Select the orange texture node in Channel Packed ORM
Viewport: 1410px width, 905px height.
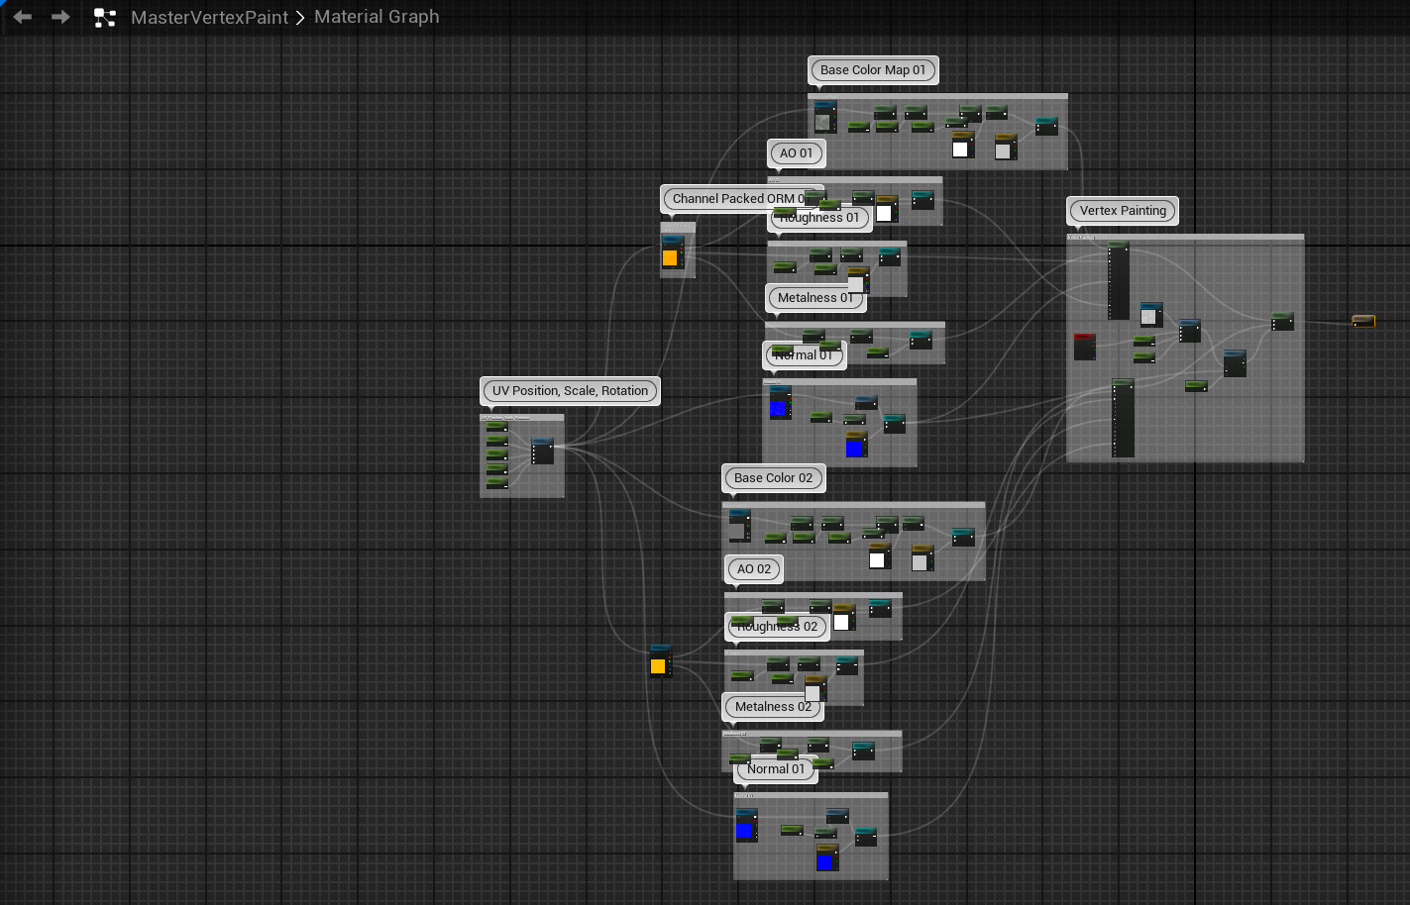(x=671, y=252)
